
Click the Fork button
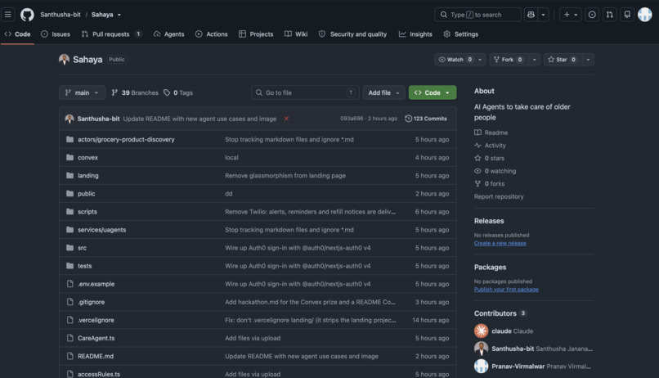coord(509,59)
